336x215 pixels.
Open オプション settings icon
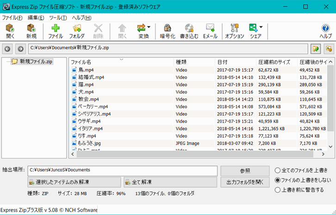coord(235,31)
